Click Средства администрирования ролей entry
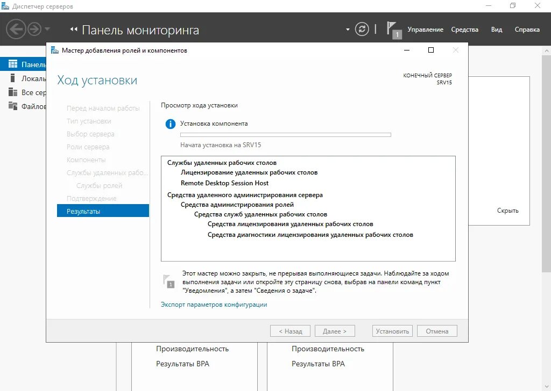 [x=237, y=205]
